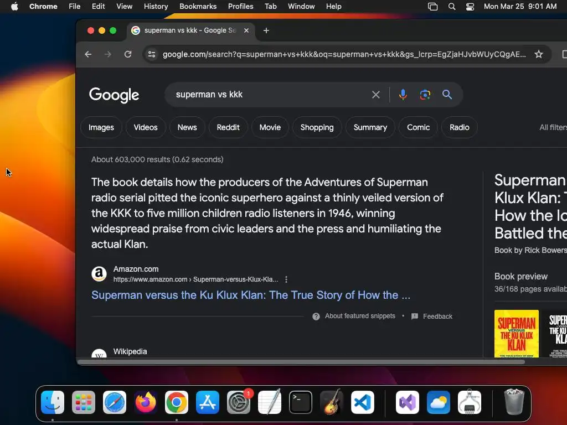Click the Feedback flag icon
Image resolution: width=567 pixels, height=425 pixels.
[415, 316]
